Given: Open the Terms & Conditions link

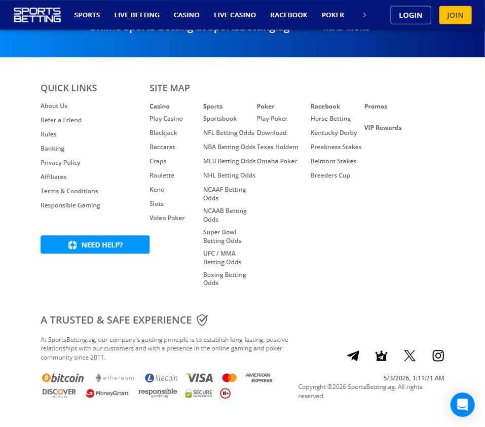Looking at the screenshot, I should [x=69, y=191].
